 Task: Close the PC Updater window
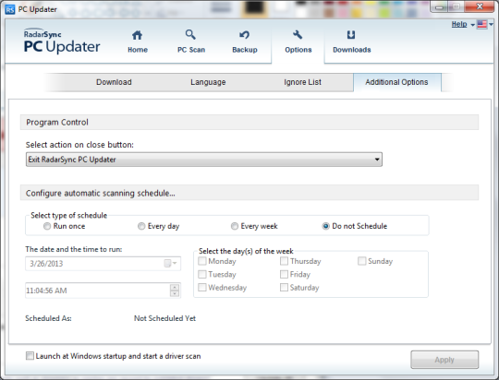coord(480,6)
